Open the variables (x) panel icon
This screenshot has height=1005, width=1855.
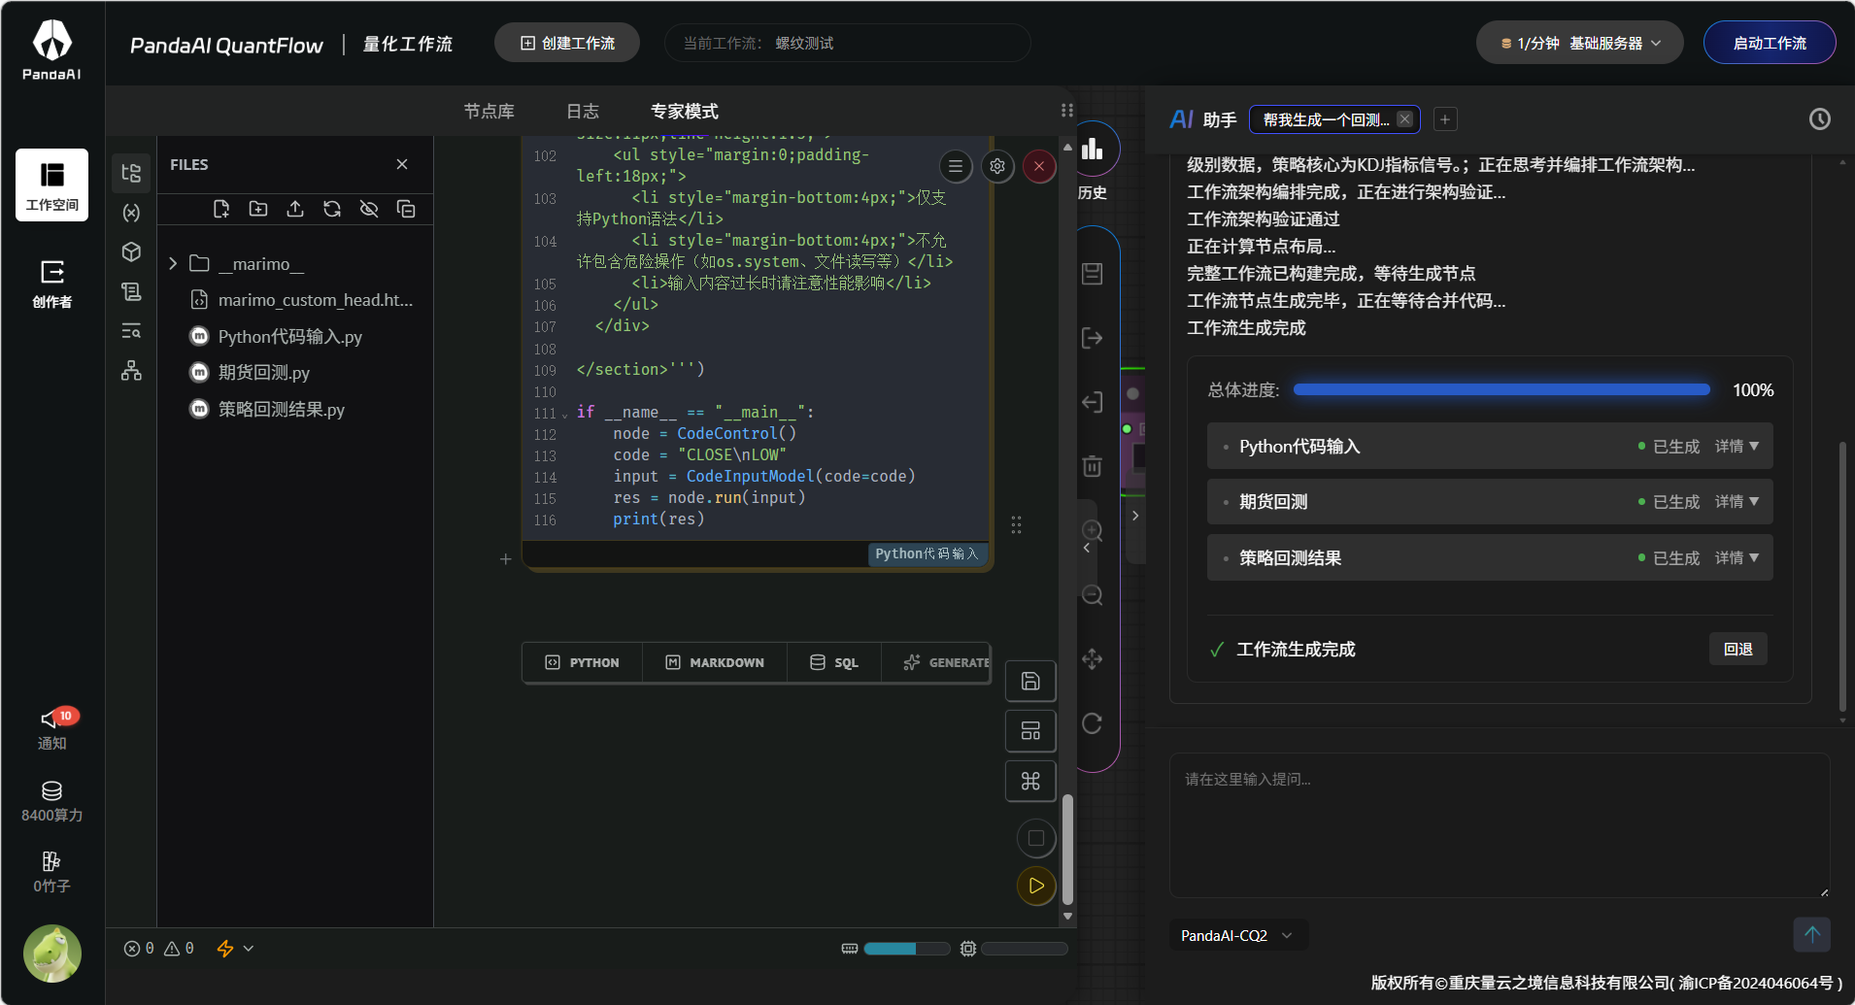coord(131,213)
